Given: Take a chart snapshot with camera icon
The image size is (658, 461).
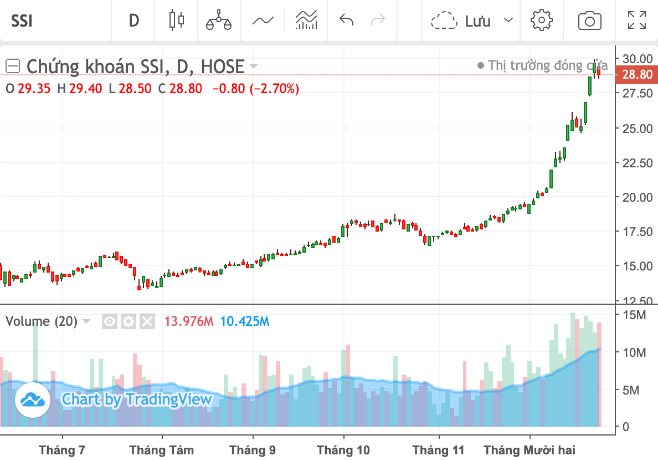Looking at the screenshot, I should 590,20.
